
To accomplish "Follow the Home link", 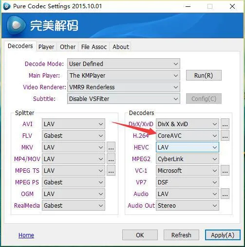I will 26,235.
